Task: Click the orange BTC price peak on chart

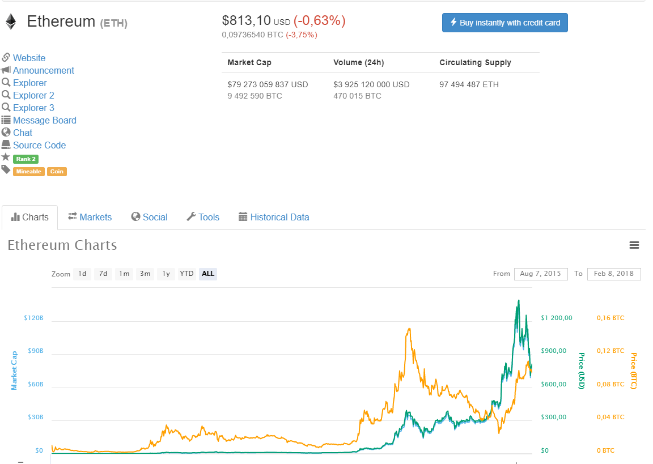Action: click(x=408, y=329)
